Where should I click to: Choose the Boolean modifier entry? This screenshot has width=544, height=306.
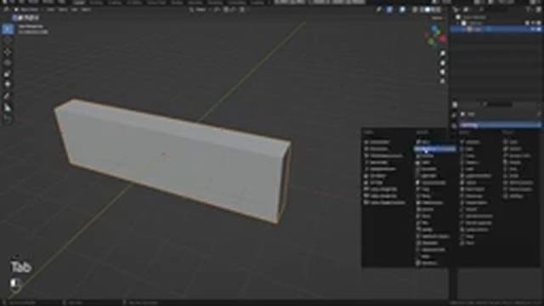click(427, 156)
